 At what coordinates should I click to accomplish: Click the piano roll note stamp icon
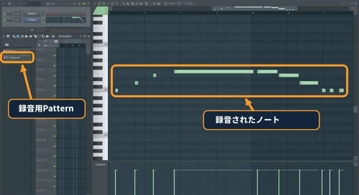pos(108,4)
